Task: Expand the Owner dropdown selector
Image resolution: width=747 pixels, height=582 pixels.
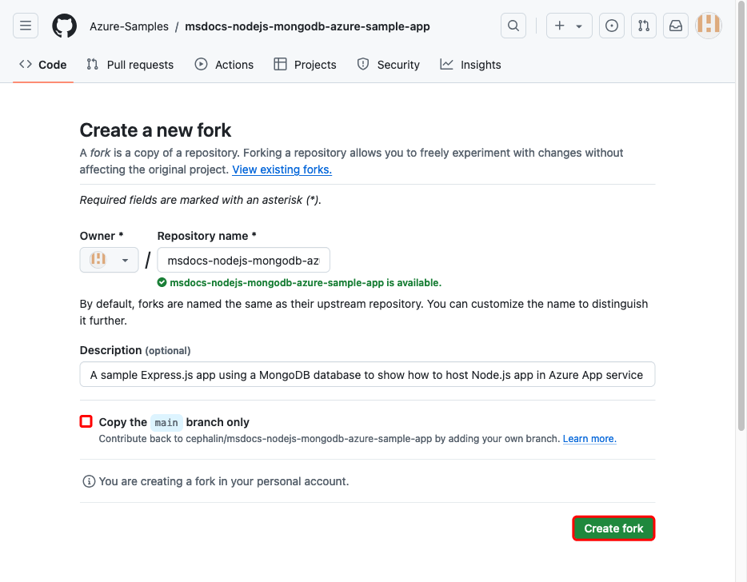Action: (x=109, y=260)
